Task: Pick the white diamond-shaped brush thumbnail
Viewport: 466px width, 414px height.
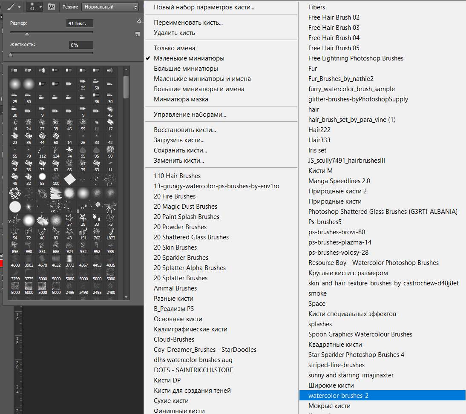Action: 69,178
